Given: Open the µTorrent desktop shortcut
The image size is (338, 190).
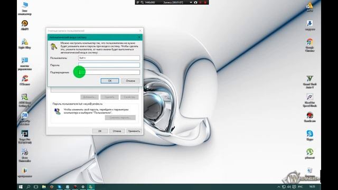Looking at the screenshot, I should click(x=310, y=154).
